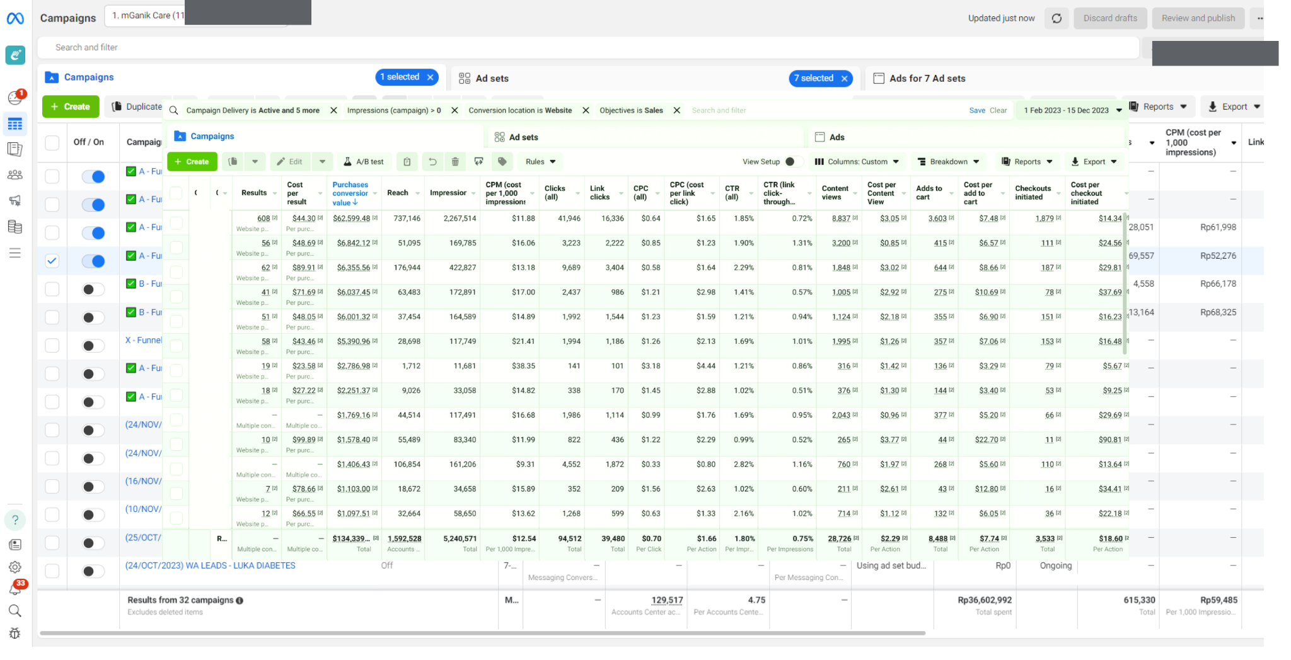1291x660 pixels.
Task: Switch to the outer Ad sets tab
Action: click(x=492, y=78)
